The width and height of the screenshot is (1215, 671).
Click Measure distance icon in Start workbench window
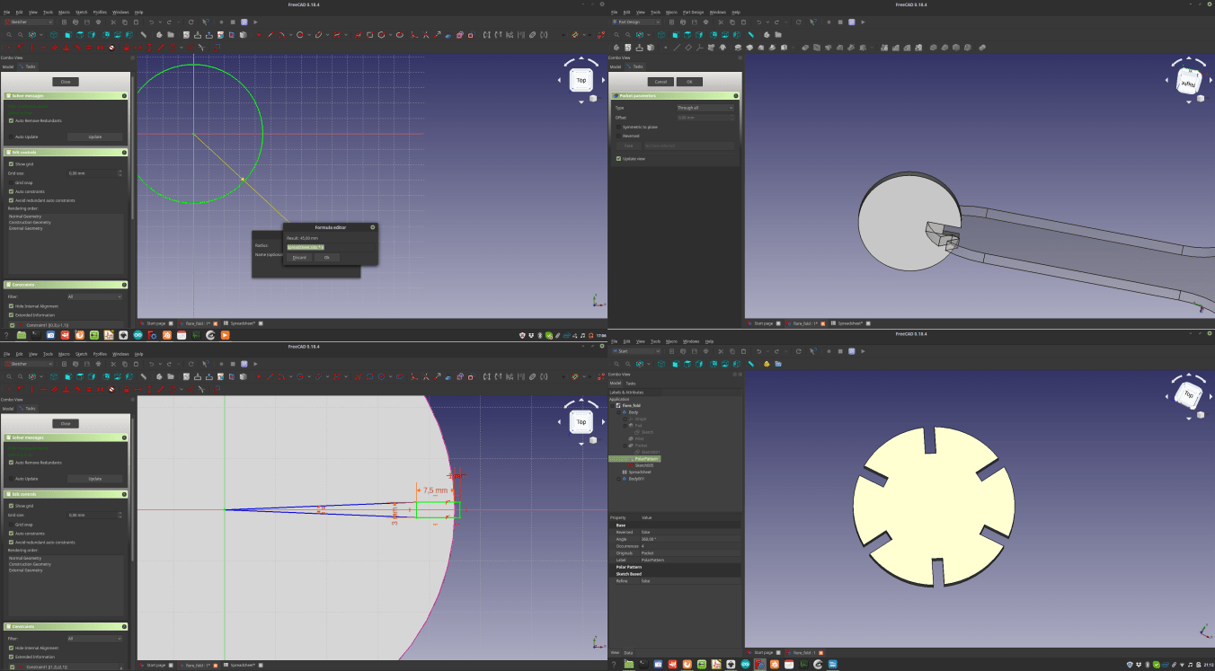751,364
